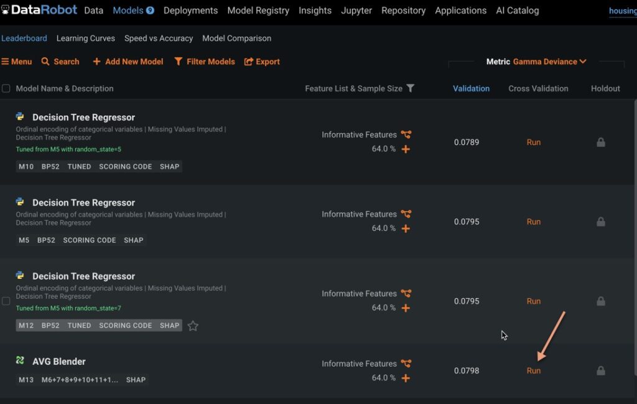Sort by Validation column
The width and height of the screenshot is (637, 404).
pos(471,88)
